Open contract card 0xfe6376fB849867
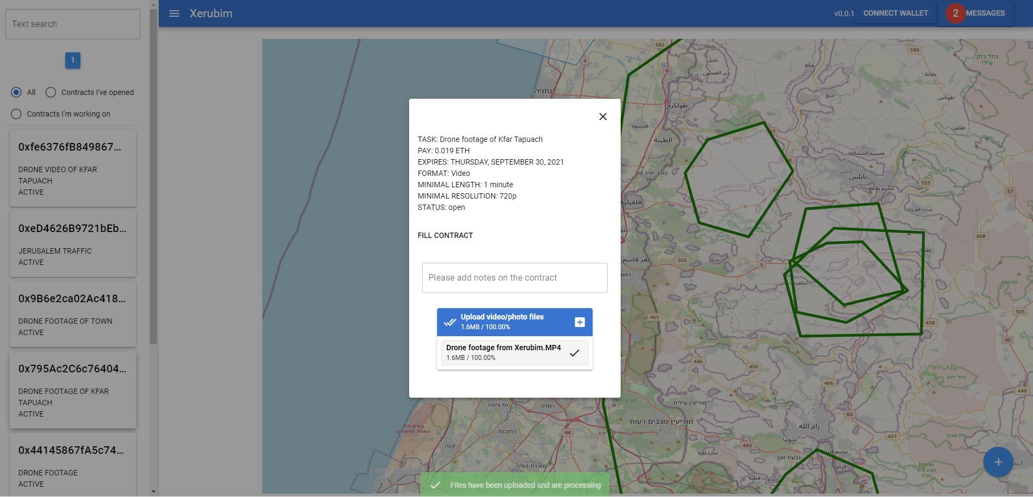This screenshot has width=1033, height=497. [73, 168]
